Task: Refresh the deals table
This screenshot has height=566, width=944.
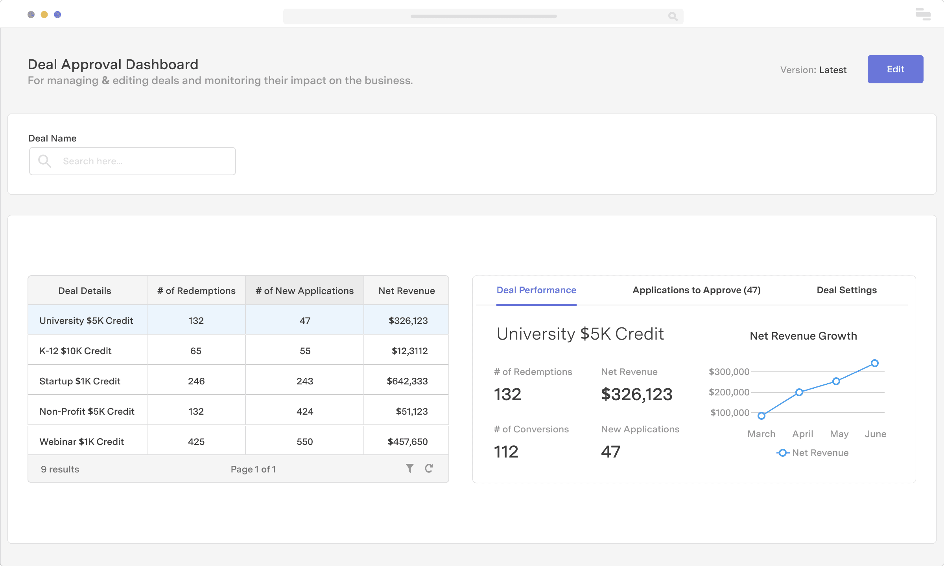Action: point(429,469)
